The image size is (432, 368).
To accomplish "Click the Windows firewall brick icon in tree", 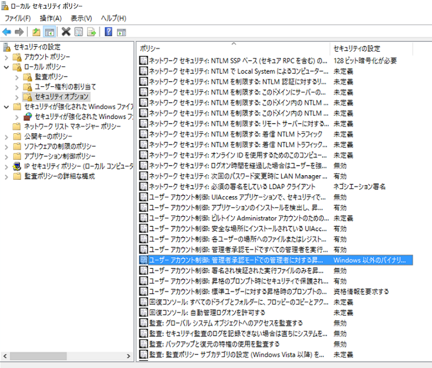I will tap(28, 116).
